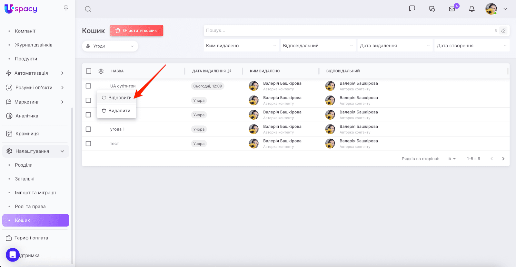Clear search with the eraser icon
This screenshot has width=516, height=267.
503,31
